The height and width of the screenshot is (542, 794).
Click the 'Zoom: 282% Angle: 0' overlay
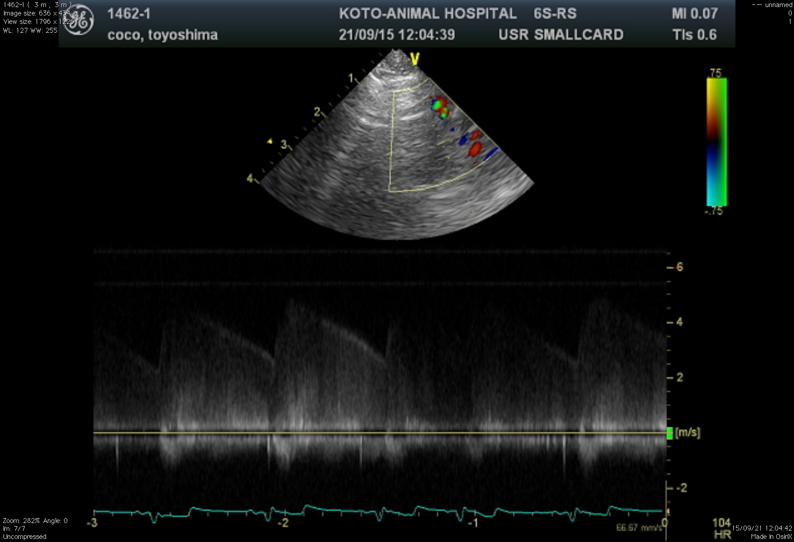coord(35,521)
